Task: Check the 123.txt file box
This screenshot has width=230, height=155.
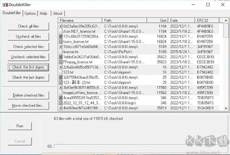Action: point(61,72)
